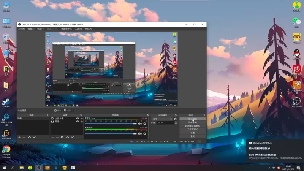Pop out the sources dock panel

click(x=81, y=115)
